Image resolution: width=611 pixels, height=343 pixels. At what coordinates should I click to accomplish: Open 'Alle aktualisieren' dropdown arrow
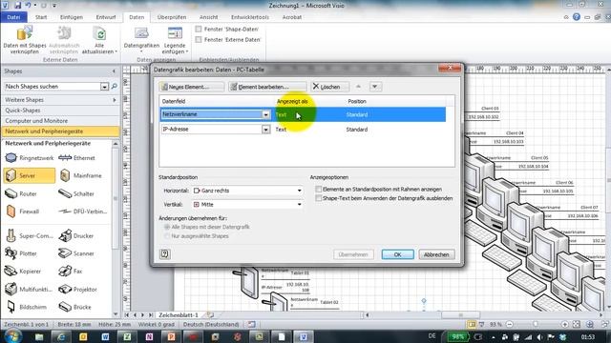[116, 51]
